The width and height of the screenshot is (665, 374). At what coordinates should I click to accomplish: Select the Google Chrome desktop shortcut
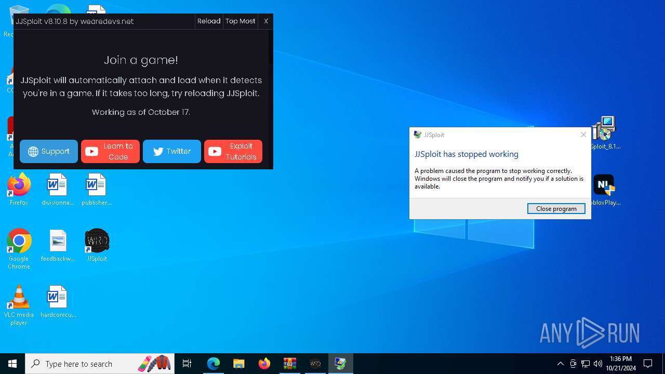tap(19, 249)
